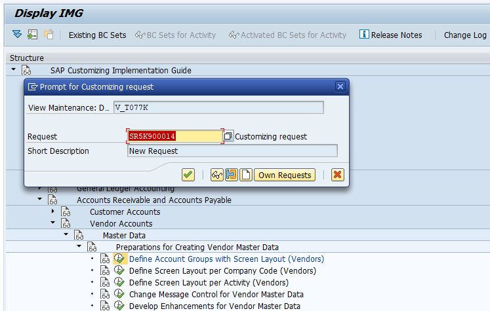Click the display object list icon
The height and width of the screenshot is (311, 490).
point(232,175)
